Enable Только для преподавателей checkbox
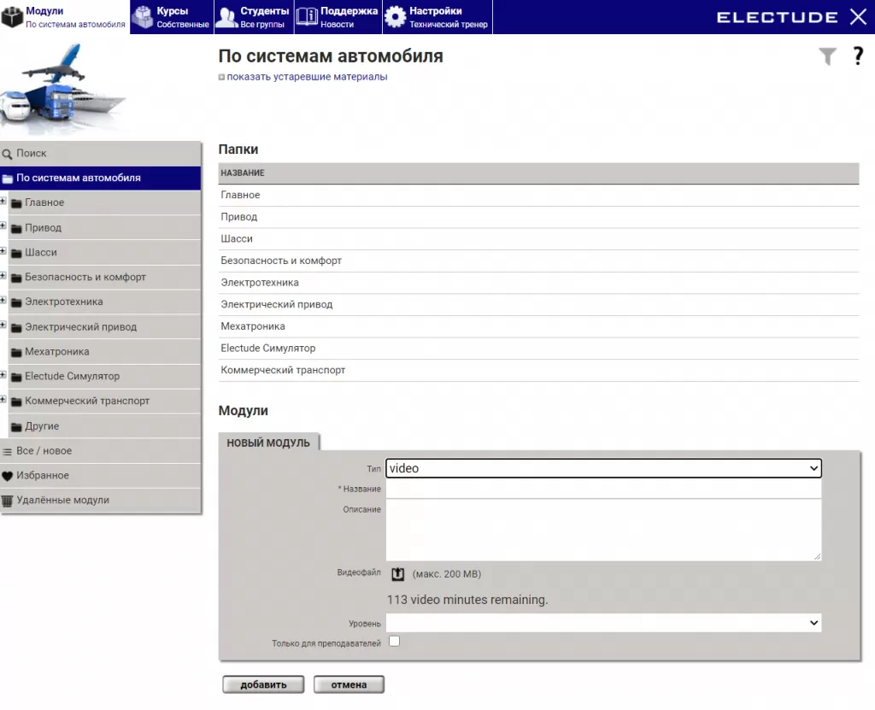The image size is (875, 710). (x=394, y=642)
